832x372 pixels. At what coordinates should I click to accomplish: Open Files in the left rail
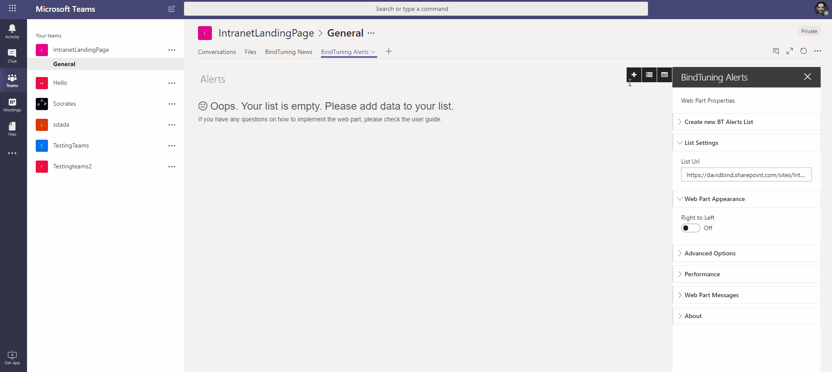coord(12,129)
